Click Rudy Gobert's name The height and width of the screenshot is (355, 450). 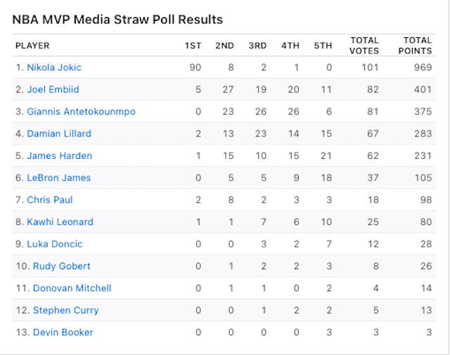click(x=61, y=266)
